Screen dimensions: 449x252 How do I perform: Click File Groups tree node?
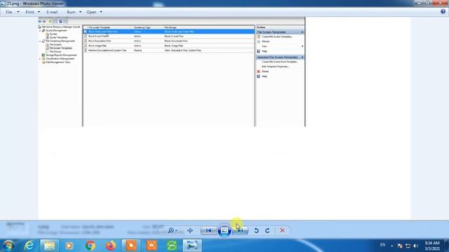(x=55, y=51)
